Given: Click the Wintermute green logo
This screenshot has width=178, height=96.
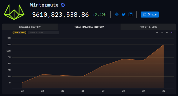Looking at the screenshot, I should pos(14,12).
